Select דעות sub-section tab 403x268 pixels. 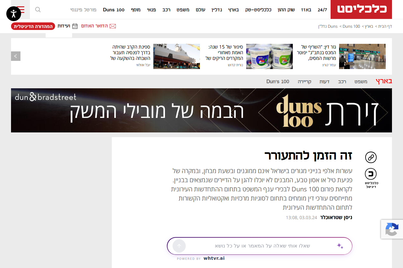(x=325, y=82)
